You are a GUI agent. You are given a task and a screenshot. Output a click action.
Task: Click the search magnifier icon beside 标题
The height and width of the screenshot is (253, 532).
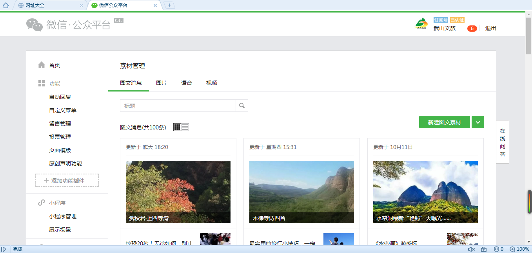tap(242, 106)
